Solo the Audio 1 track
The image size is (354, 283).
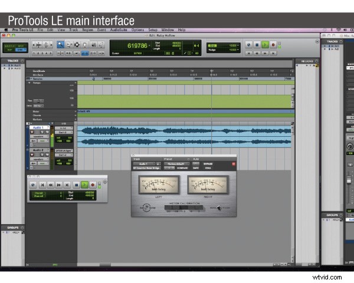[x=42, y=132]
